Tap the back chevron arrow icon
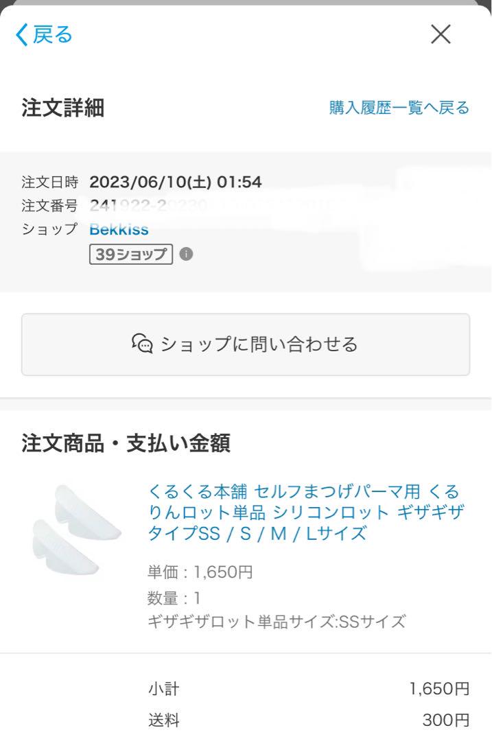The image size is (492, 741). tap(22, 34)
